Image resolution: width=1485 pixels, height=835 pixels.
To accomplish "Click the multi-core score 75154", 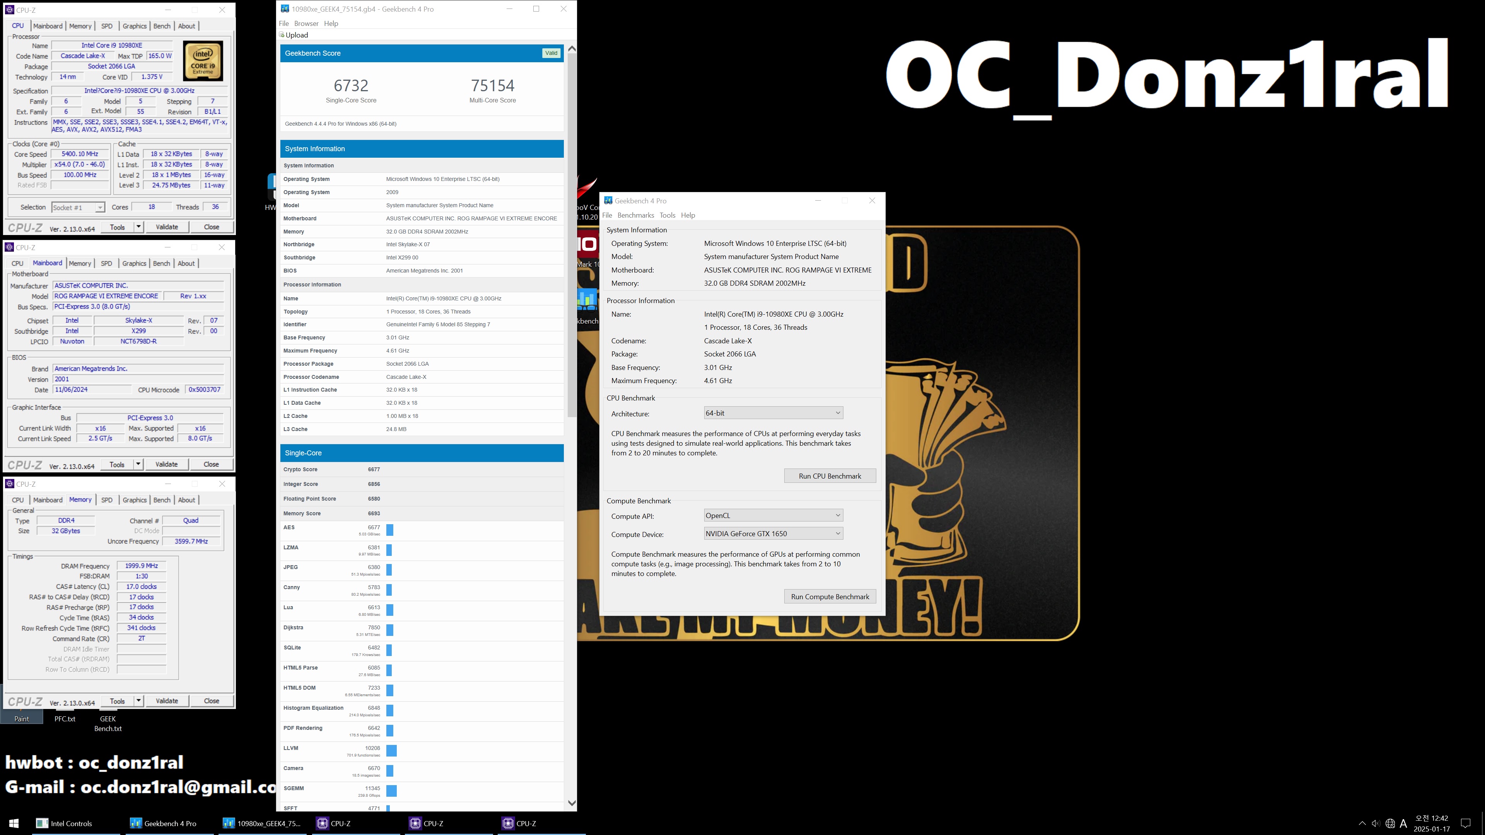I will tap(493, 85).
